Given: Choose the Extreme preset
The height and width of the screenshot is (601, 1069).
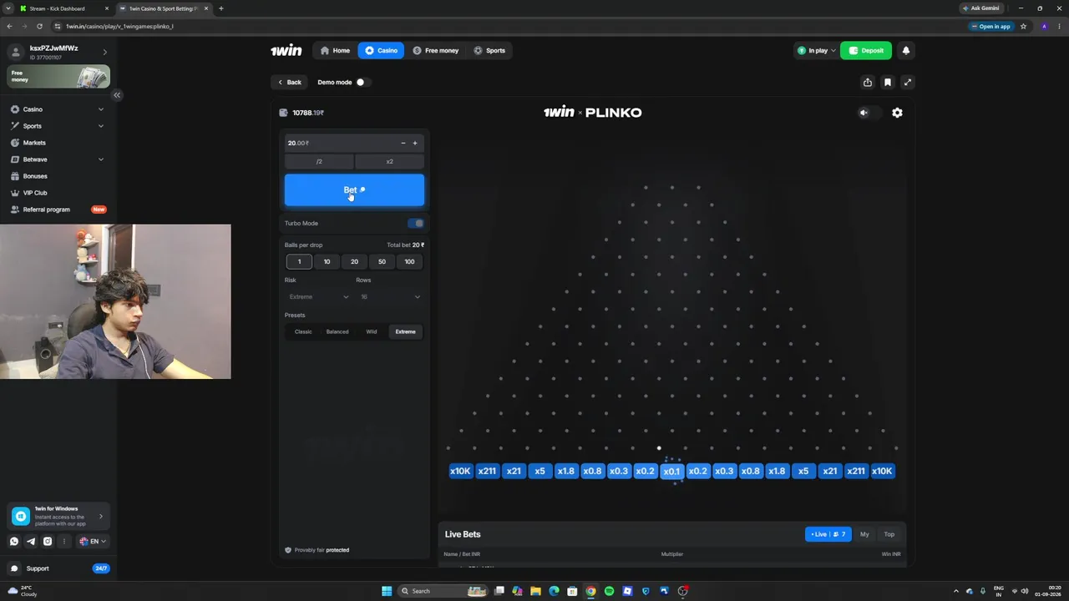Looking at the screenshot, I should tap(406, 331).
